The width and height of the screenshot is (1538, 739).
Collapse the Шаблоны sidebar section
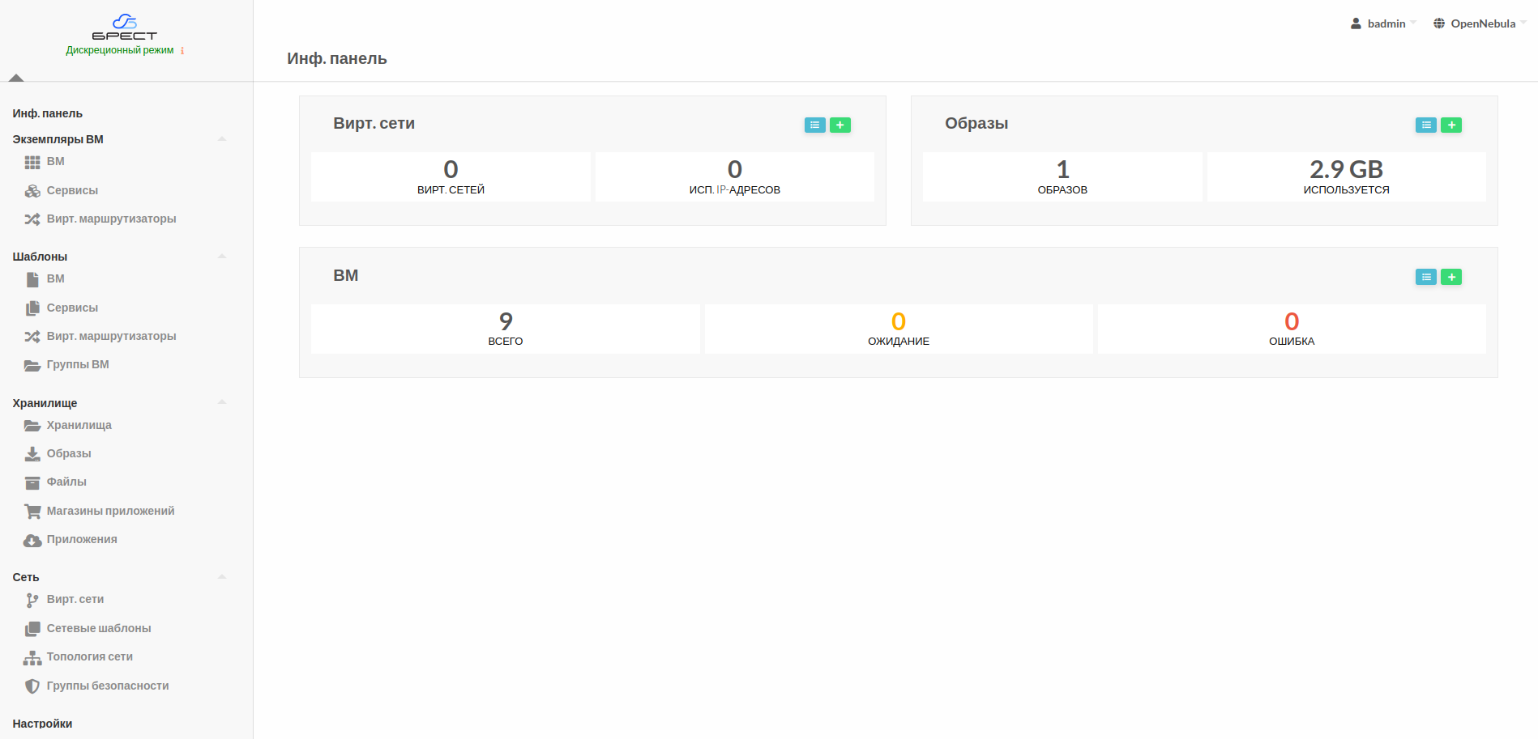[221, 257]
